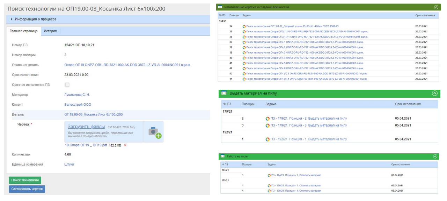Click the status icon of the row 41 task
This screenshot has width=447, height=201.
click(244, 63)
